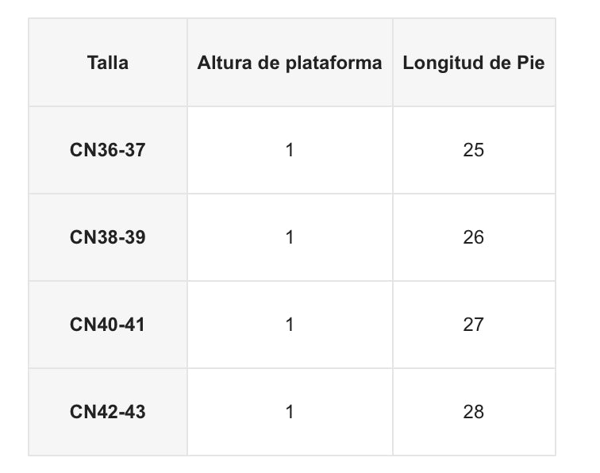Click the word "Altura" in the header

click(x=225, y=63)
